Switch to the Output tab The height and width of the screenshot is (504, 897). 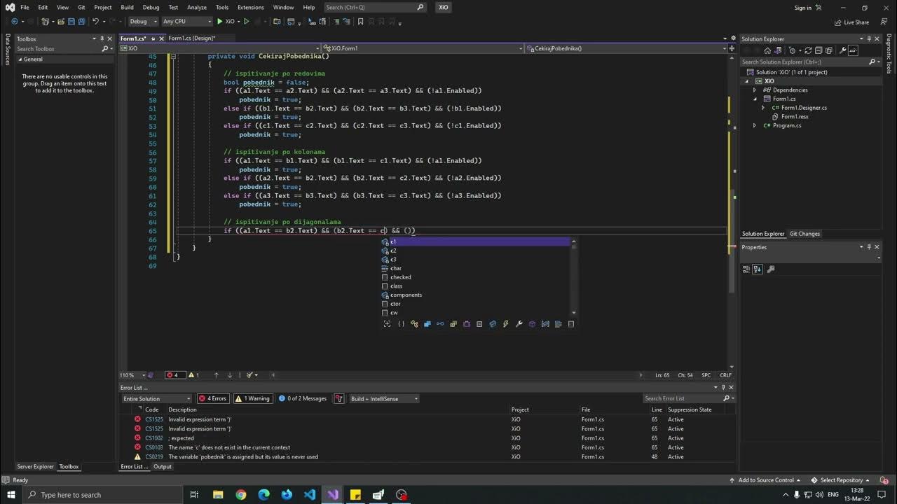(163, 467)
